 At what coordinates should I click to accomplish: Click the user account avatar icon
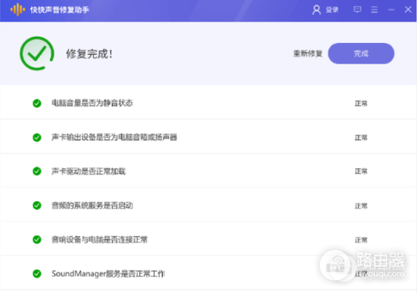[317, 10]
